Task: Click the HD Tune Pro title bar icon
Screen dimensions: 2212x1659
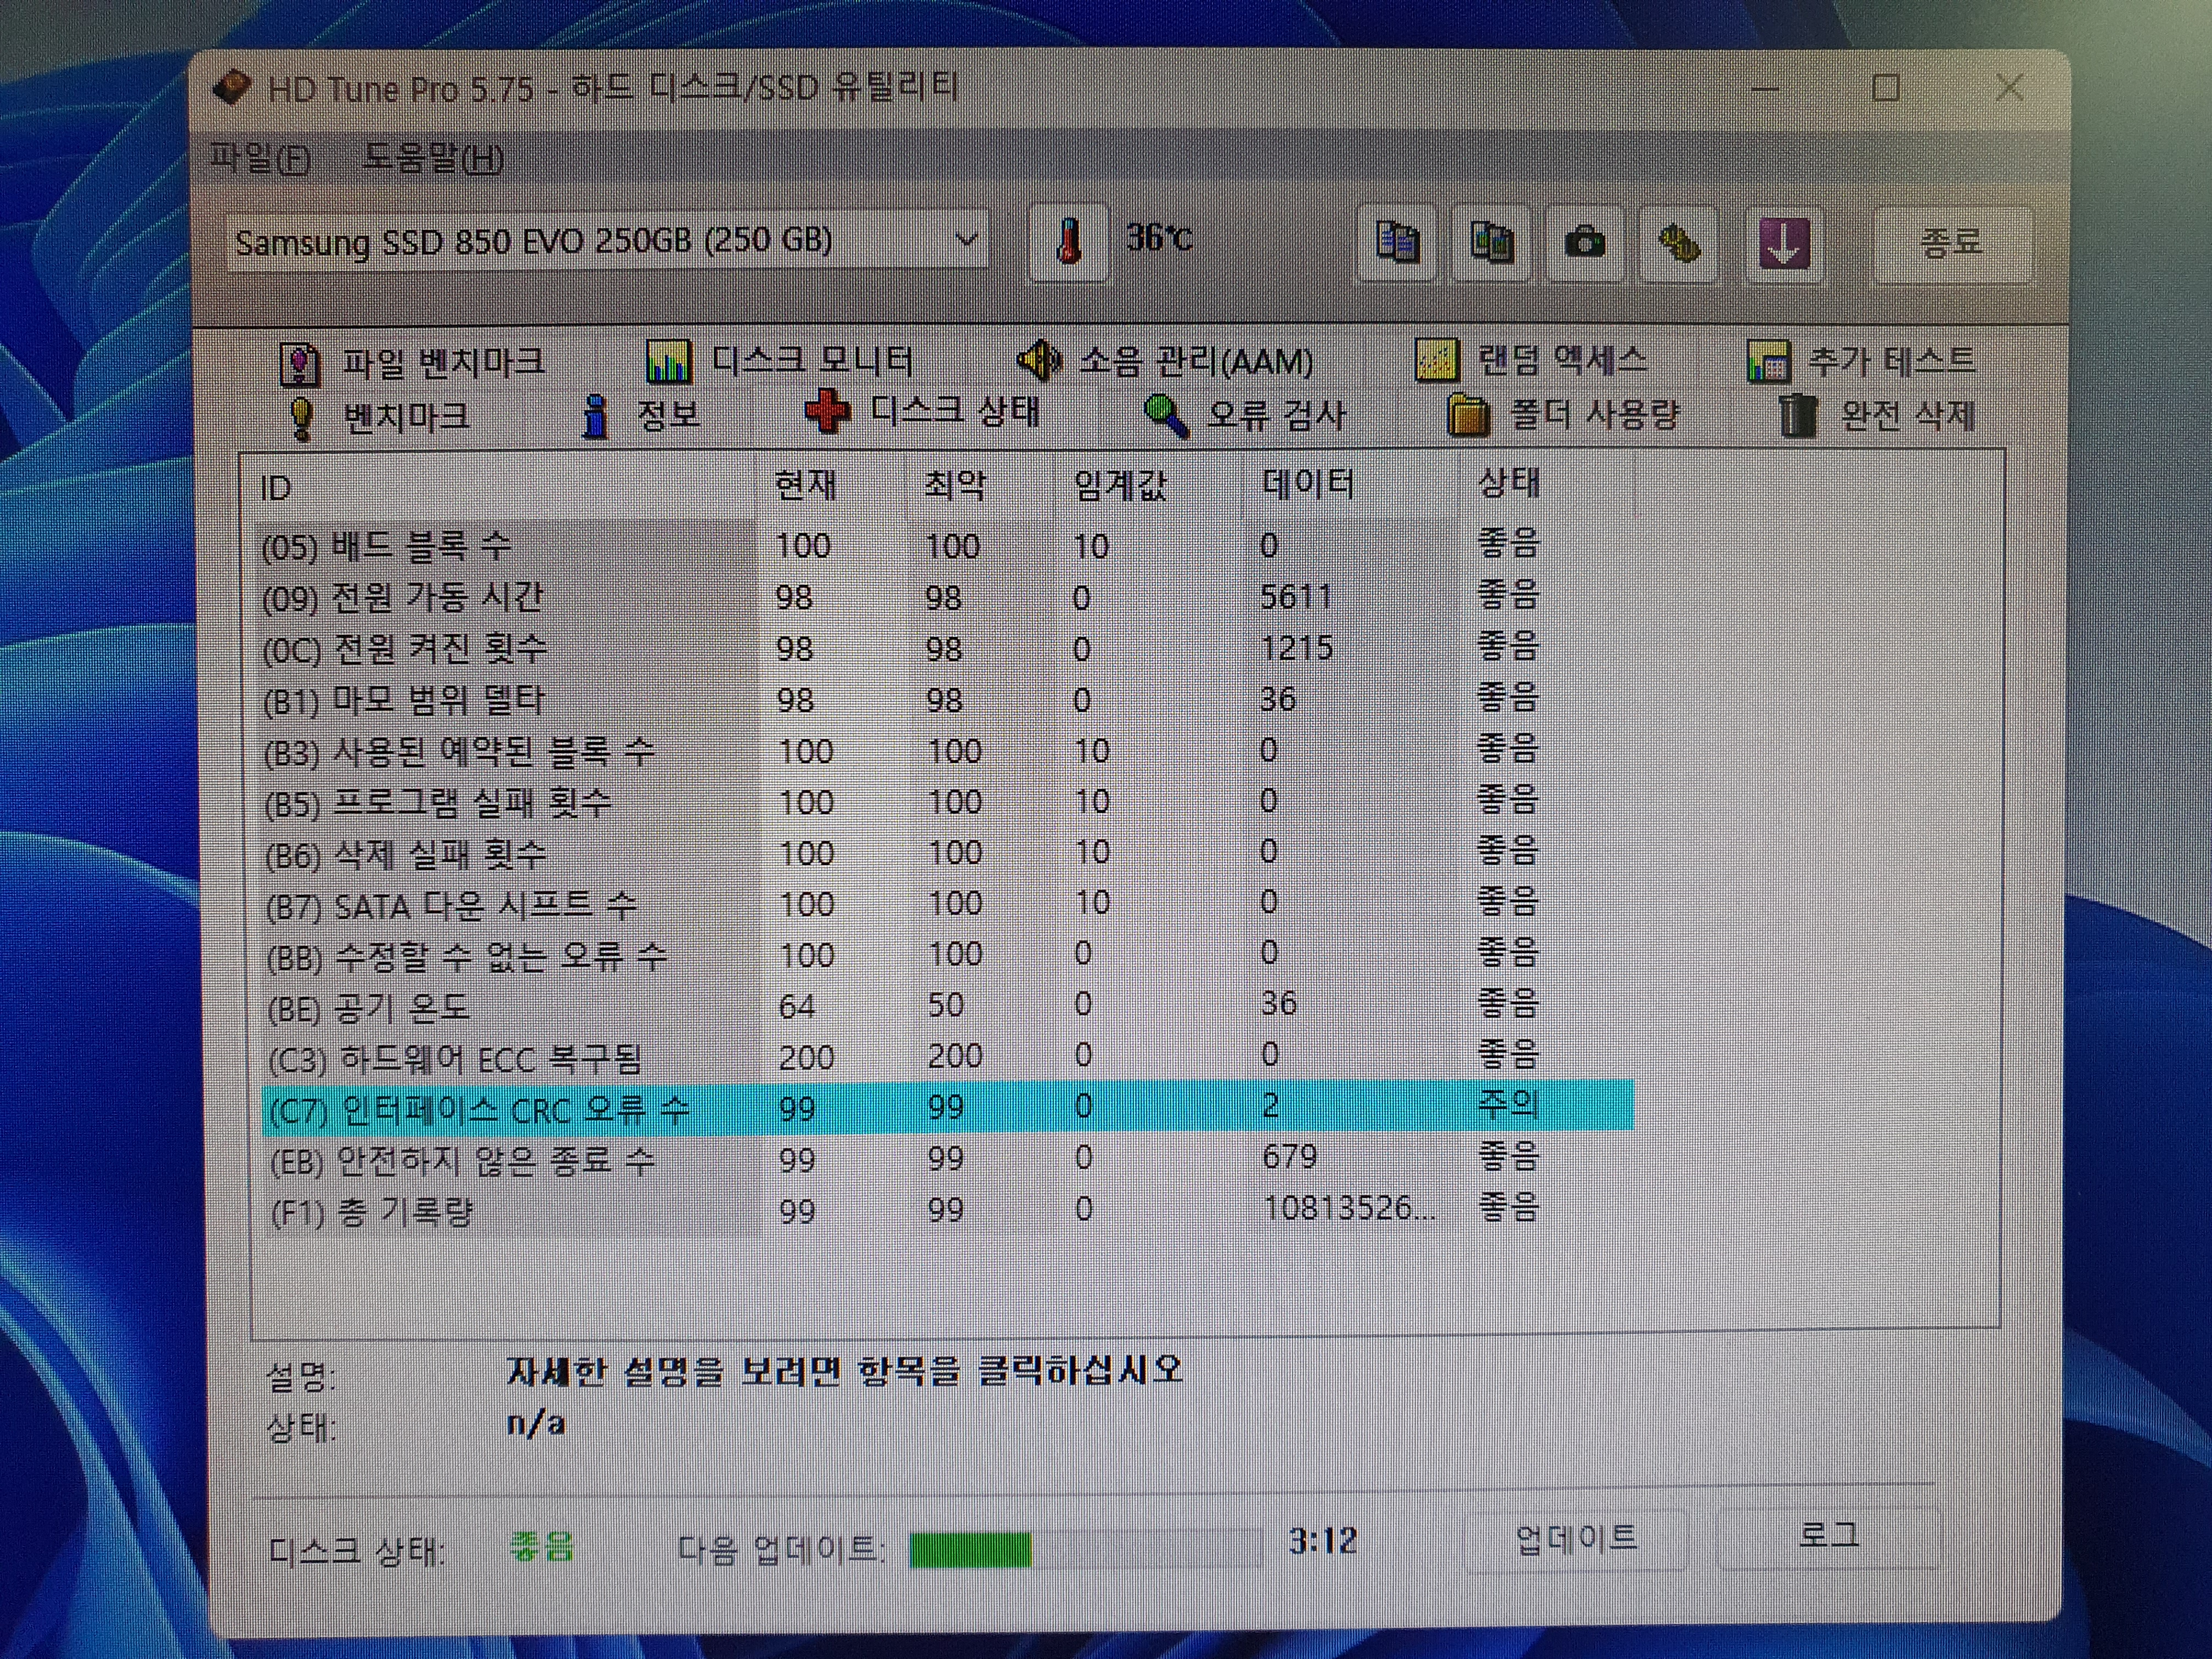Action: pos(232,88)
